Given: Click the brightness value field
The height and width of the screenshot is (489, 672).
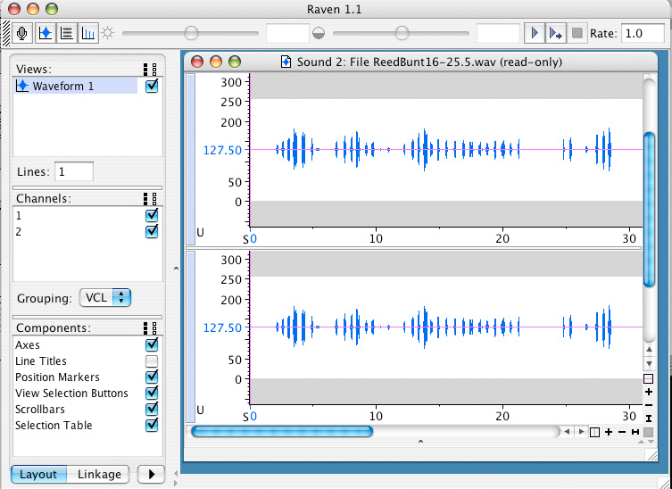Looking at the screenshot, I should point(287,33).
